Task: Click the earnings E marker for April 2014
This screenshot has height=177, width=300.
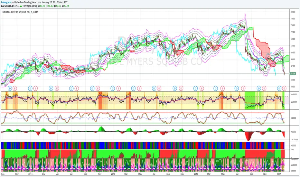Action: [x=57, y=88]
